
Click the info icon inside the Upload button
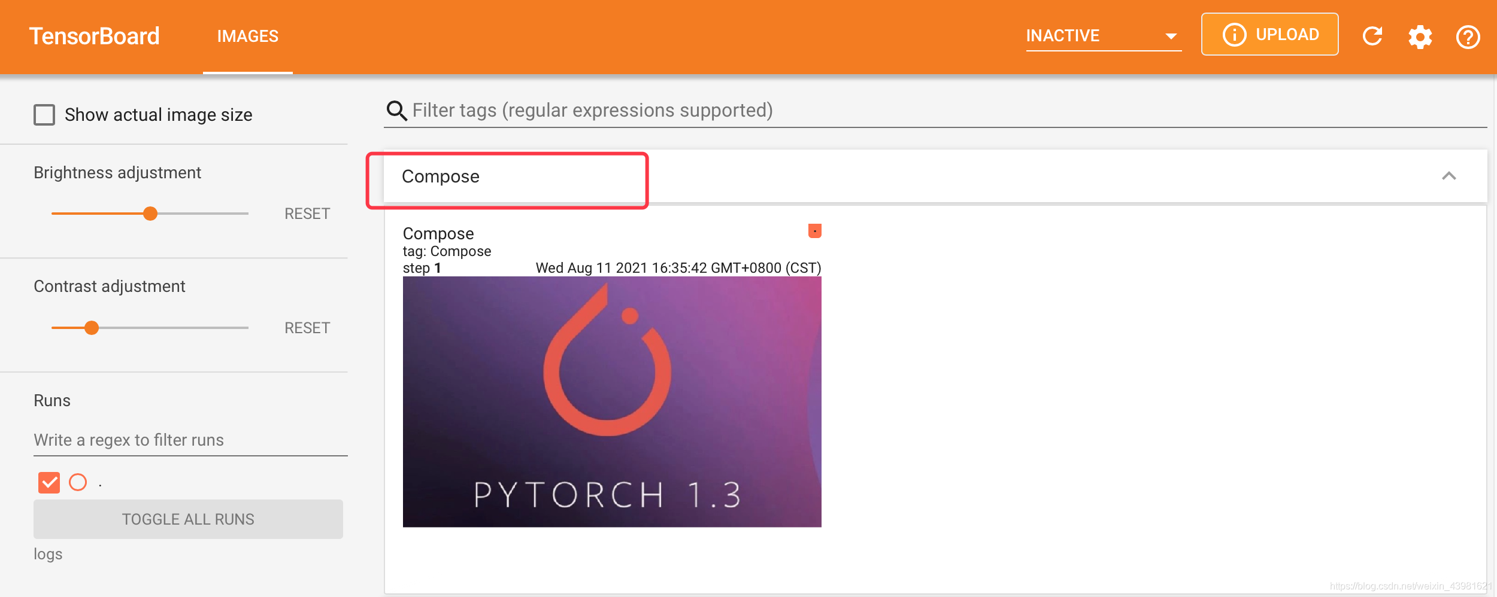(x=1234, y=35)
